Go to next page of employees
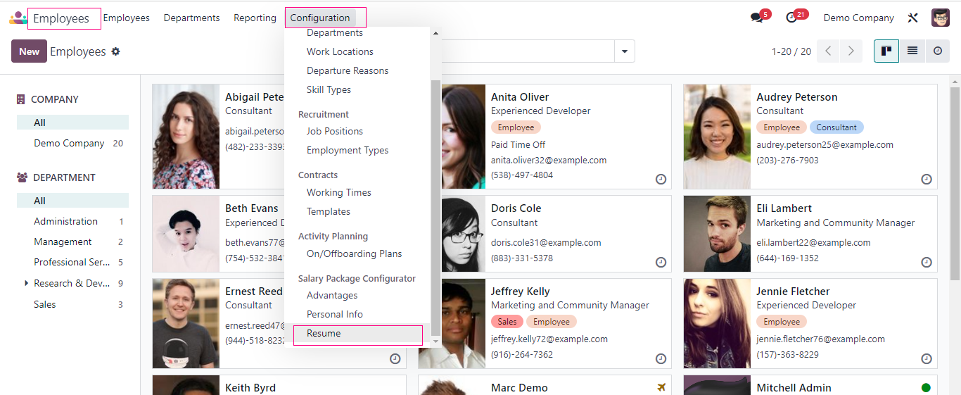The image size is (961, 395). point(851,51)
